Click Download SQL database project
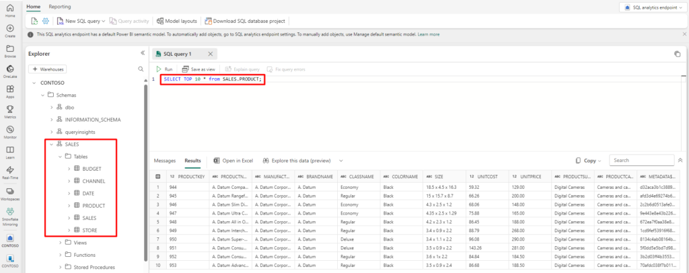This screenshot has height=273, width=689. 245,21
